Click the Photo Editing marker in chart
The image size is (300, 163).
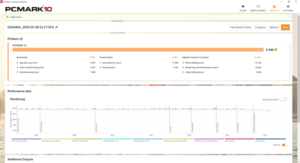[218, 127]
